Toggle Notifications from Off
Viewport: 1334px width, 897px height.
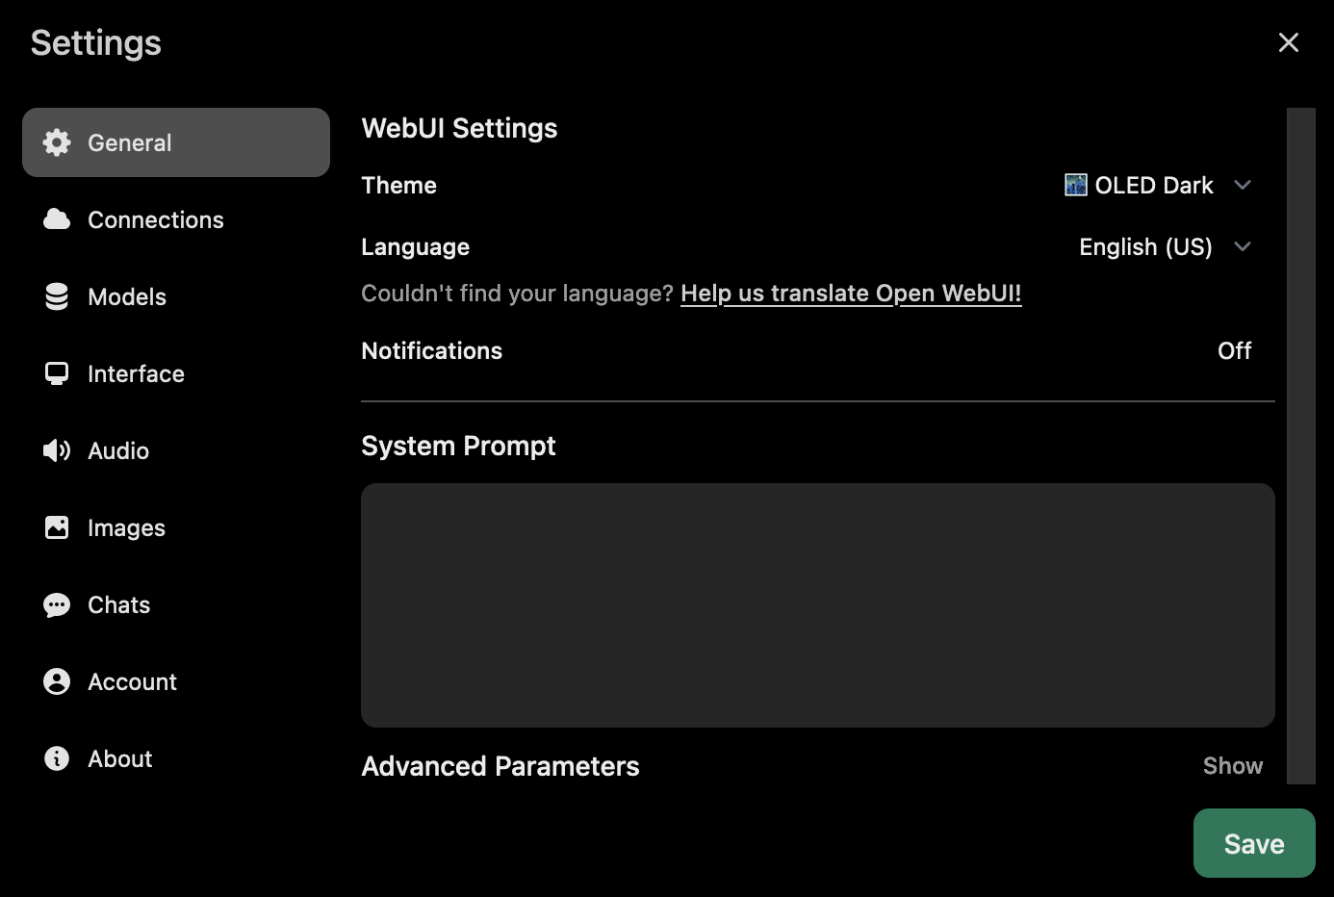[1234, 350]
